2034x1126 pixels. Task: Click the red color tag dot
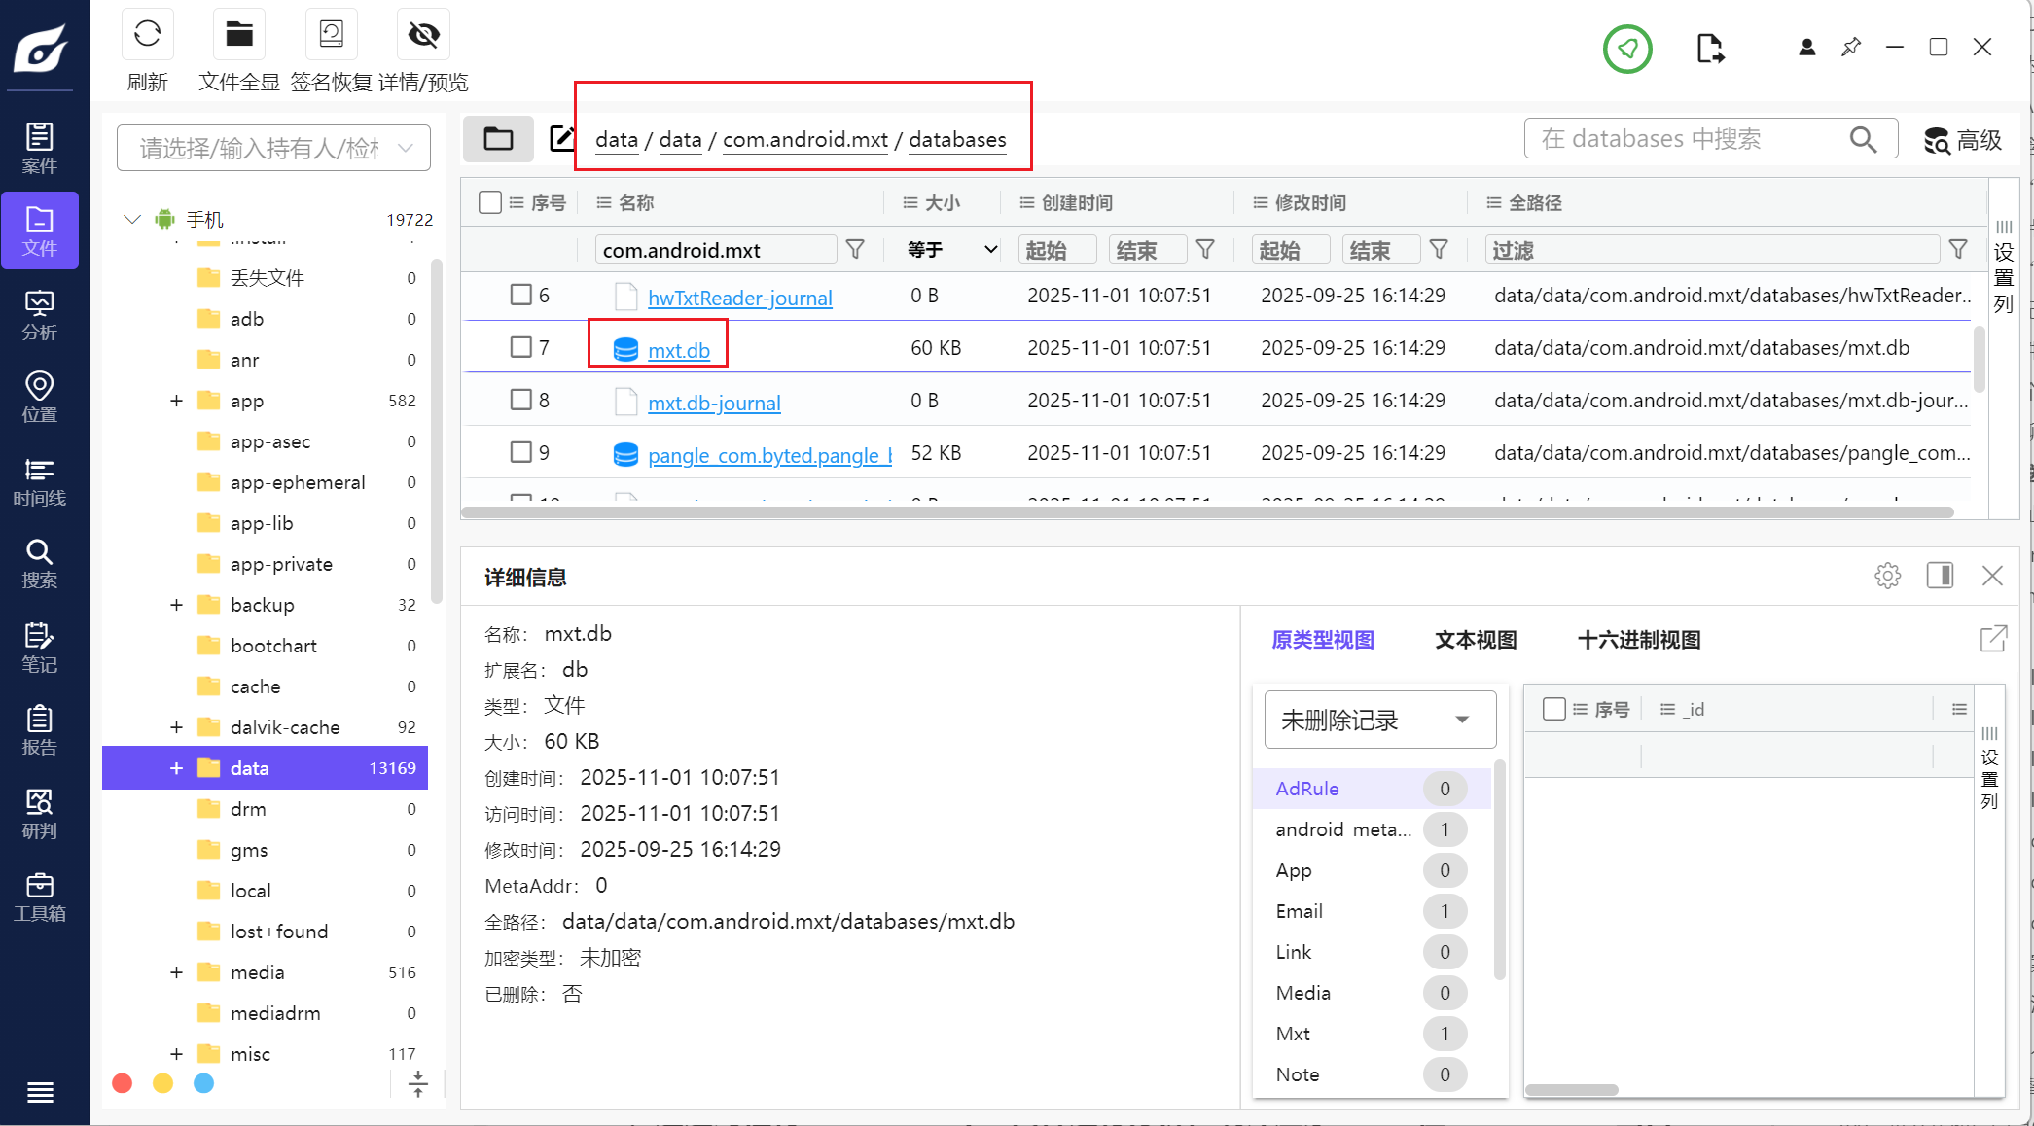pos(123,1083)
